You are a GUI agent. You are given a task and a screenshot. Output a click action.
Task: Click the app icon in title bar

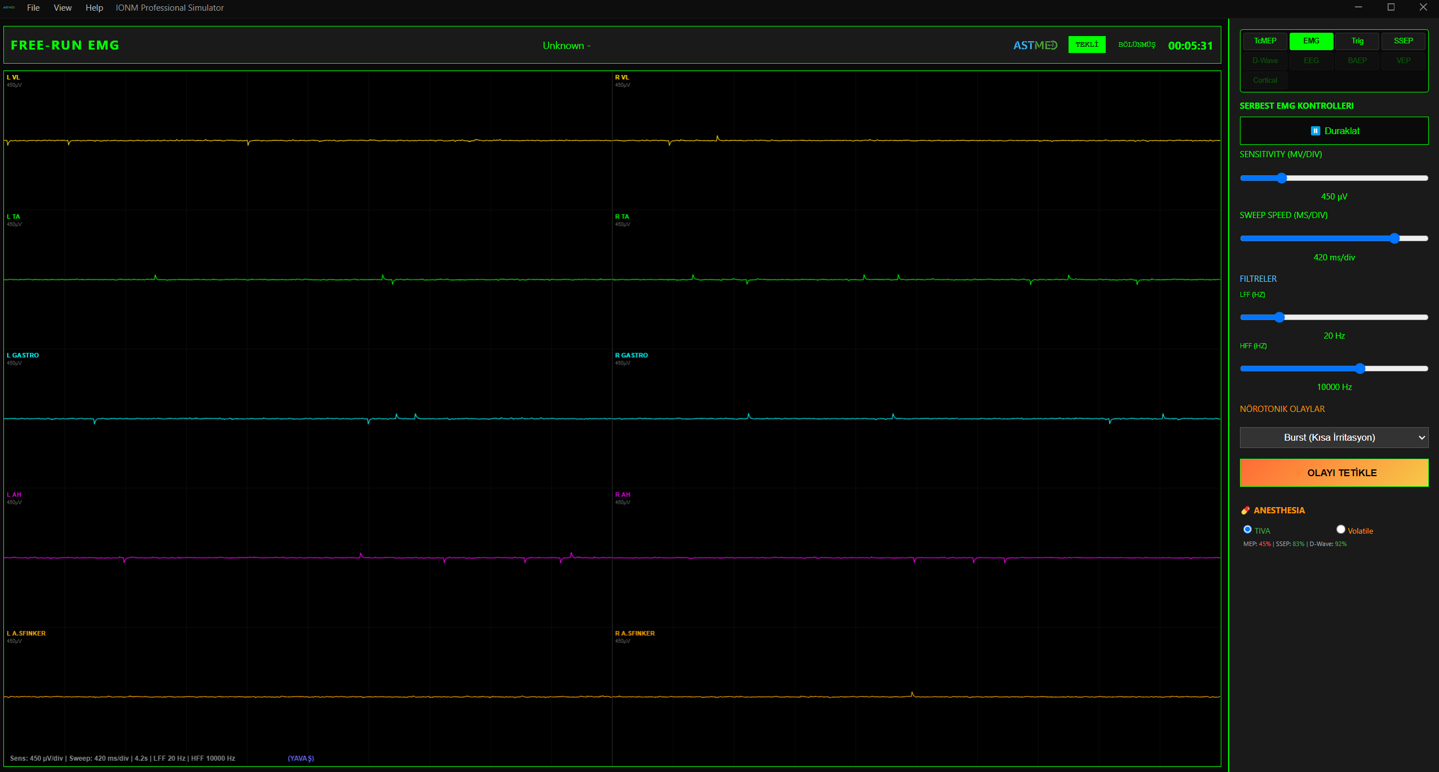tap(9, 7)
